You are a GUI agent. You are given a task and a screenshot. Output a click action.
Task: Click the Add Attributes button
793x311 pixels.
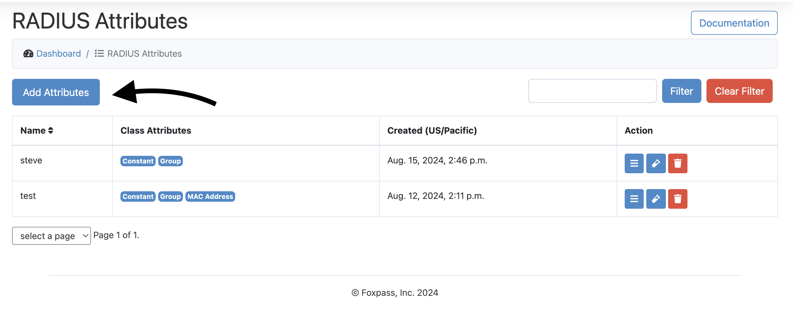(x=56, y=92)
